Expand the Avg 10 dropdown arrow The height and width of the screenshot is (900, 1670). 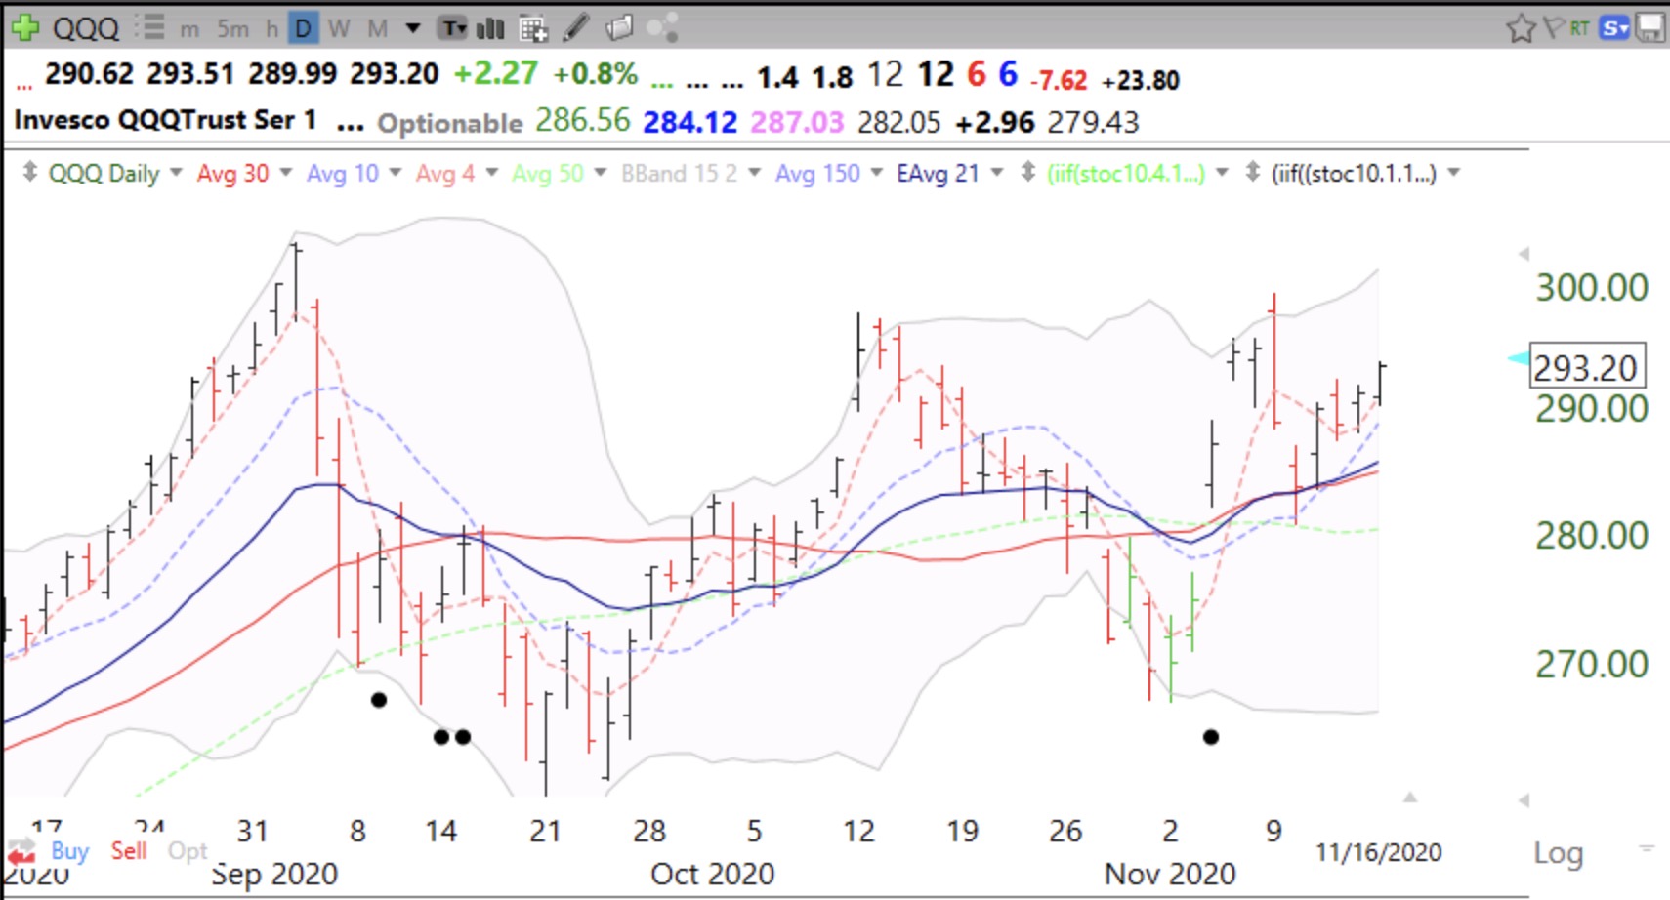pyautogui.click(x=395, y=173)
